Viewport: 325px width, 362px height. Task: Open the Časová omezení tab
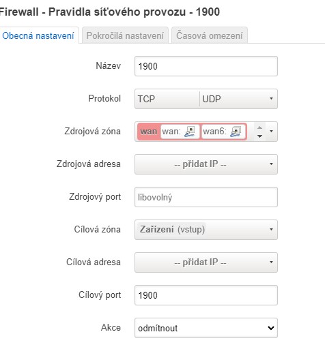(x=210, y=35)
